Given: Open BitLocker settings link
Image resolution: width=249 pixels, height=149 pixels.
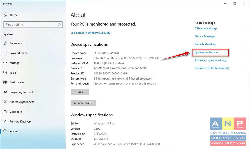Looking at the screenshot, I should point(206,28).
